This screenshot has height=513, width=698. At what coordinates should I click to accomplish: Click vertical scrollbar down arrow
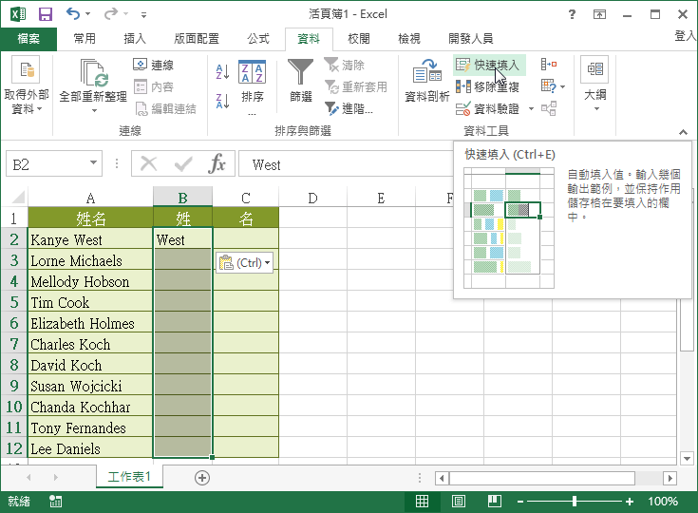tap(687, 458)
